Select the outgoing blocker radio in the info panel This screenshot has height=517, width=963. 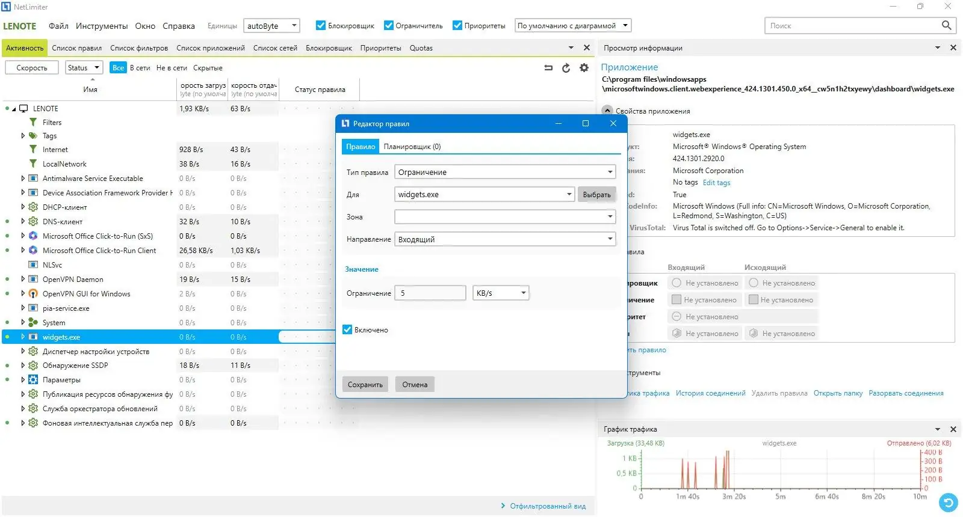pos(753,283)
